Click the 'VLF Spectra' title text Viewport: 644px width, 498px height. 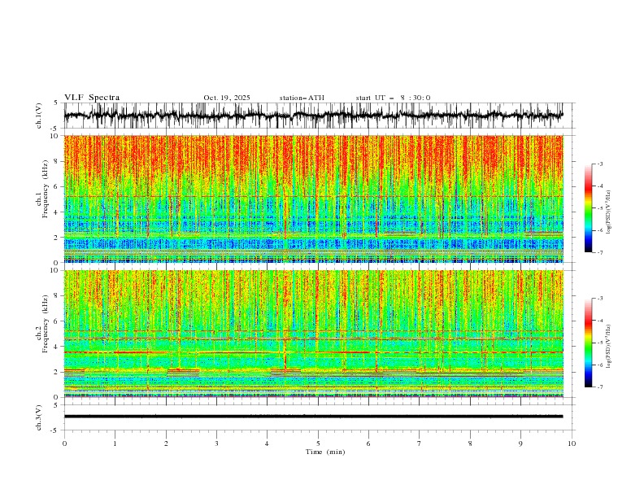[92, 98]
